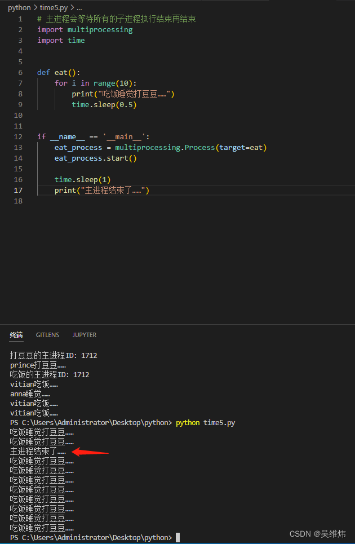Click 'import time' on line 3
The width and height of the screenshot is (355, 544).
(x=61, y=40)
